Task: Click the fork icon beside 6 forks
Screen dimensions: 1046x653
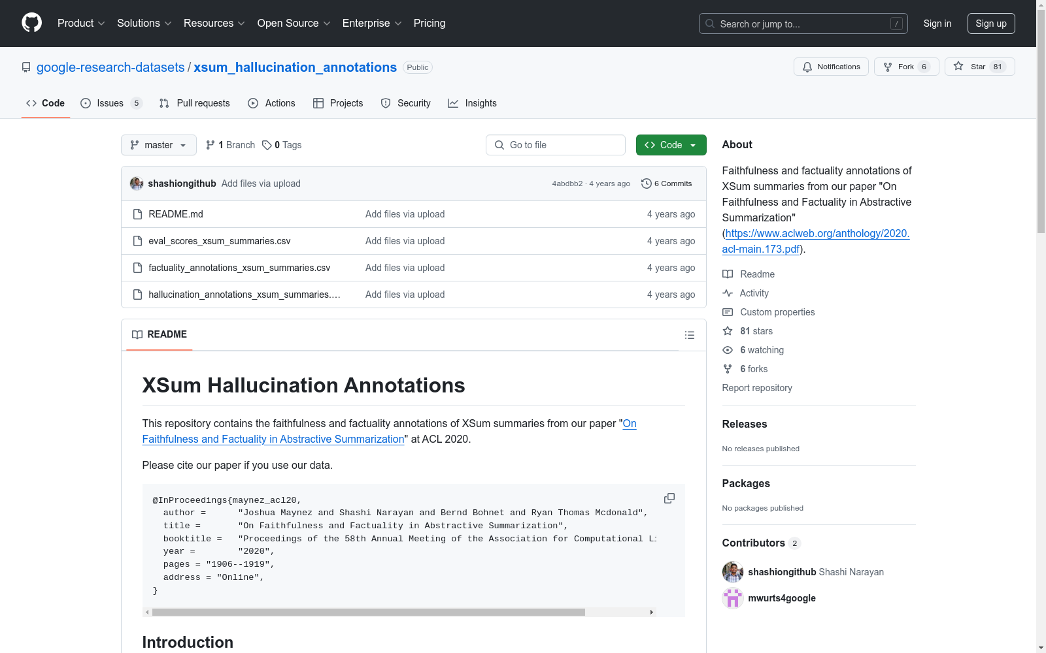Action: click(x=728, y=369)
